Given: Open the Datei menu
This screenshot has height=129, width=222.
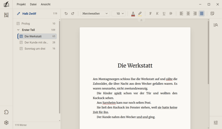Looking at the screenshot, I should [x=33, y=4].
